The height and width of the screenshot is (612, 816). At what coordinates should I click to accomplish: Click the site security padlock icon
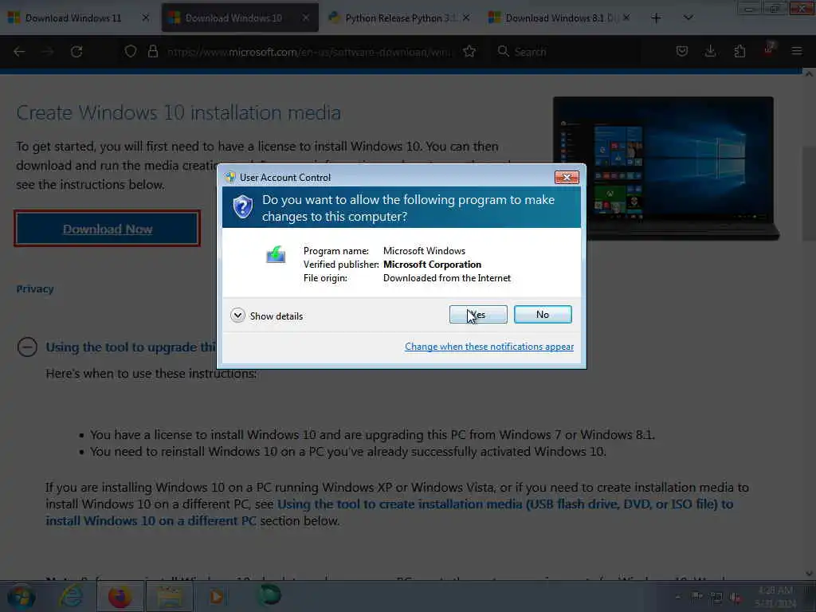point(152,52)
